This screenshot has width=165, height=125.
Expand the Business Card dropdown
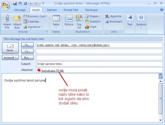click(x=47, y=16)
